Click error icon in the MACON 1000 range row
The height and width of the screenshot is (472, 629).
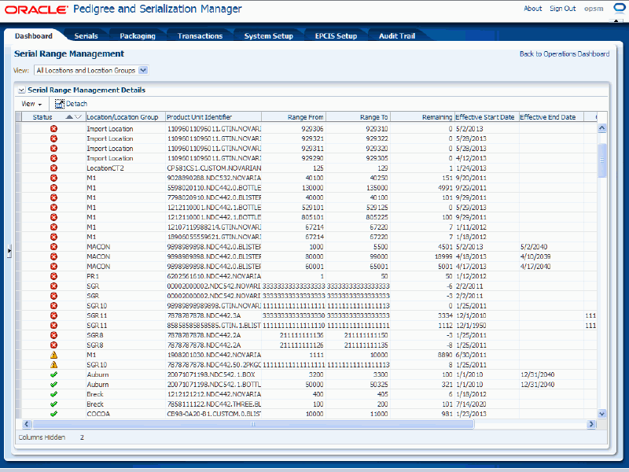click(53, 247)
